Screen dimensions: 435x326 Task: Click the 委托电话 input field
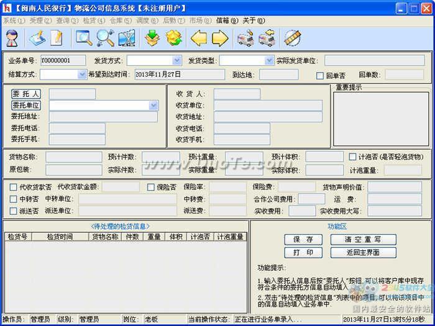tap(77, 128)
